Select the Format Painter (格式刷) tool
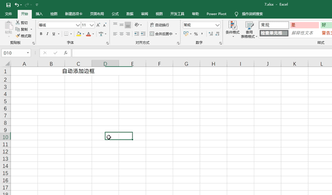The width and height of the screenshot is (332, 195). pyautogui.click(x=23, y=36)
